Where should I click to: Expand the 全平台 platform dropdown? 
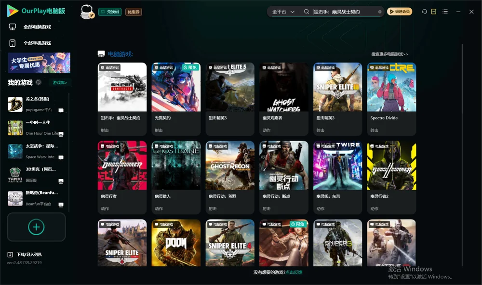click(283, 12)
